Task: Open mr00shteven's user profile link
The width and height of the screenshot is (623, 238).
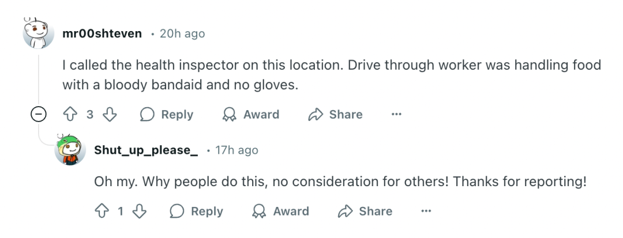Action: [102, 34]
